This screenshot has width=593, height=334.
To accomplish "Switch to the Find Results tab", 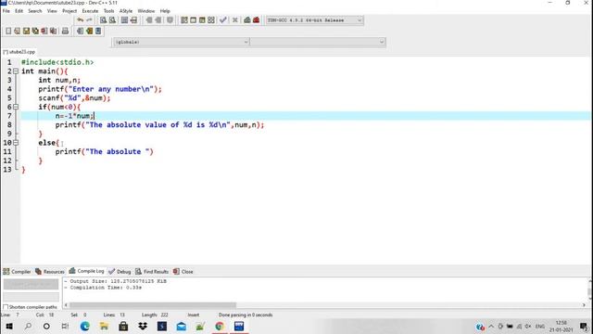I will coord(152,272).
